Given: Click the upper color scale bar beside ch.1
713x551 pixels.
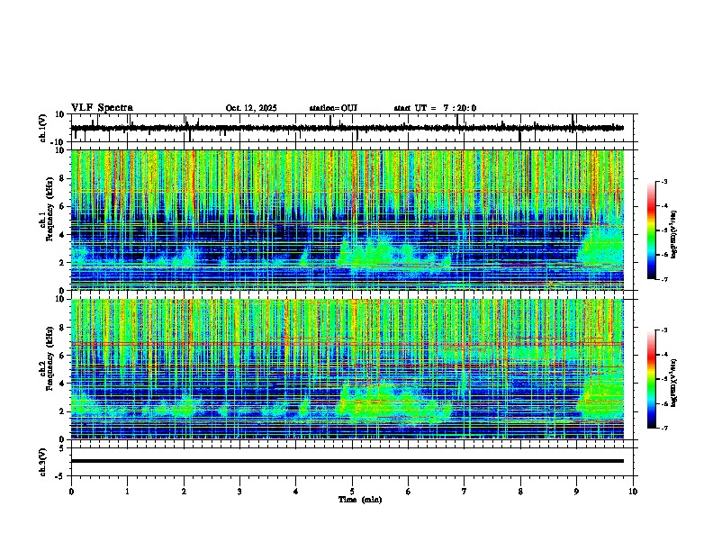Looking at the screenshot, I should tap(652, 230).
